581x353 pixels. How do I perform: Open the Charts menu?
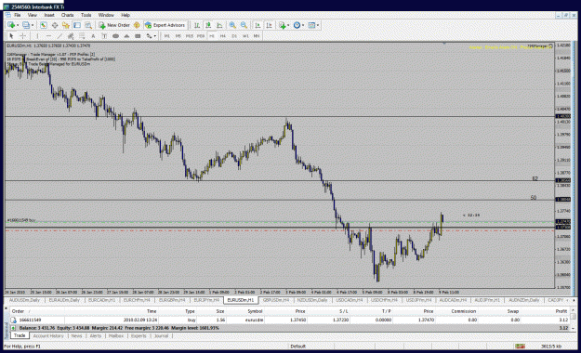click(68, 15)
